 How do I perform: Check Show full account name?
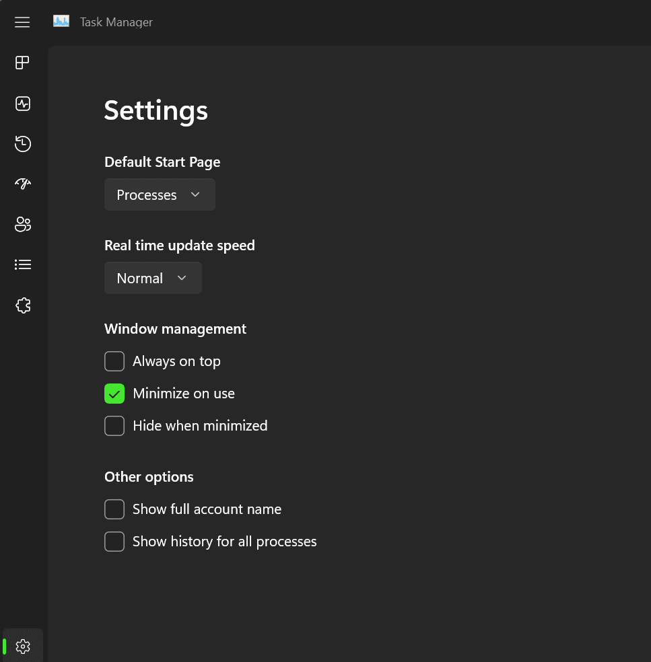point(114,509)
